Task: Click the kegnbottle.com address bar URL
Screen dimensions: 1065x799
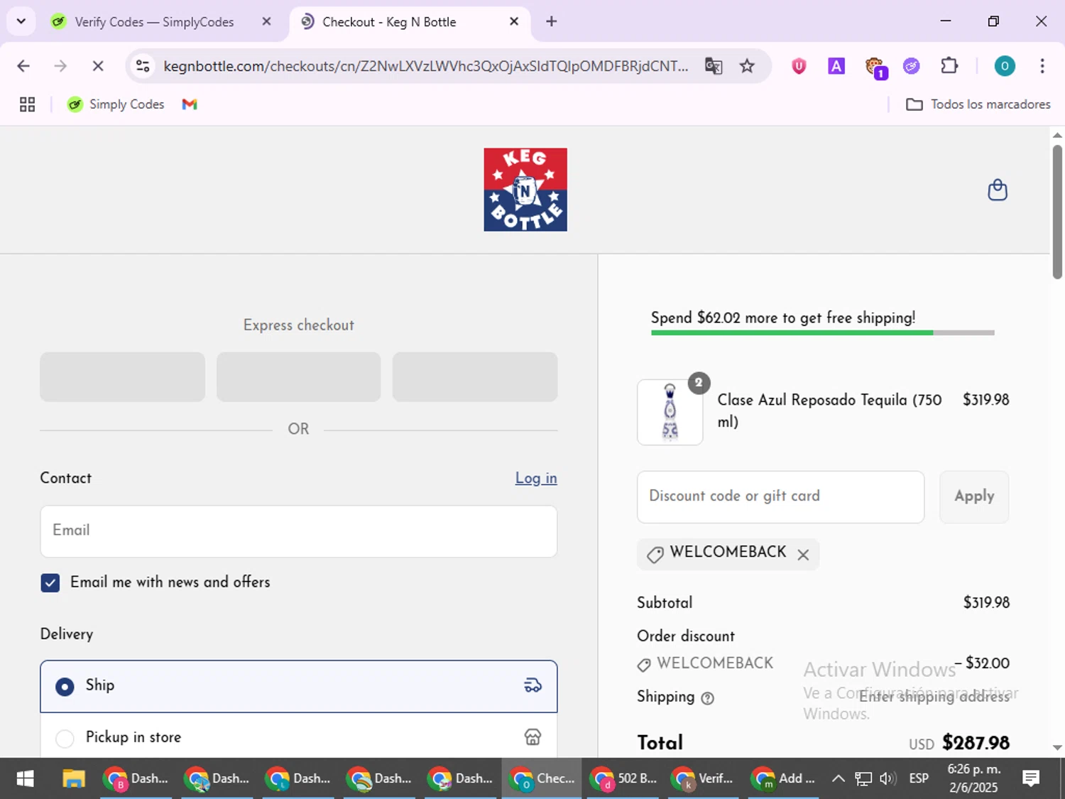Action: coord(425,66)
